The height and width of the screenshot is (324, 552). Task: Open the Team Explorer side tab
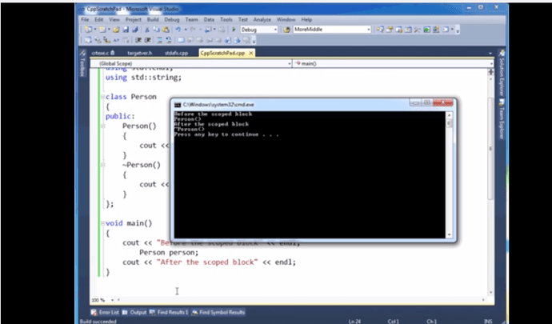pos(502,119)
